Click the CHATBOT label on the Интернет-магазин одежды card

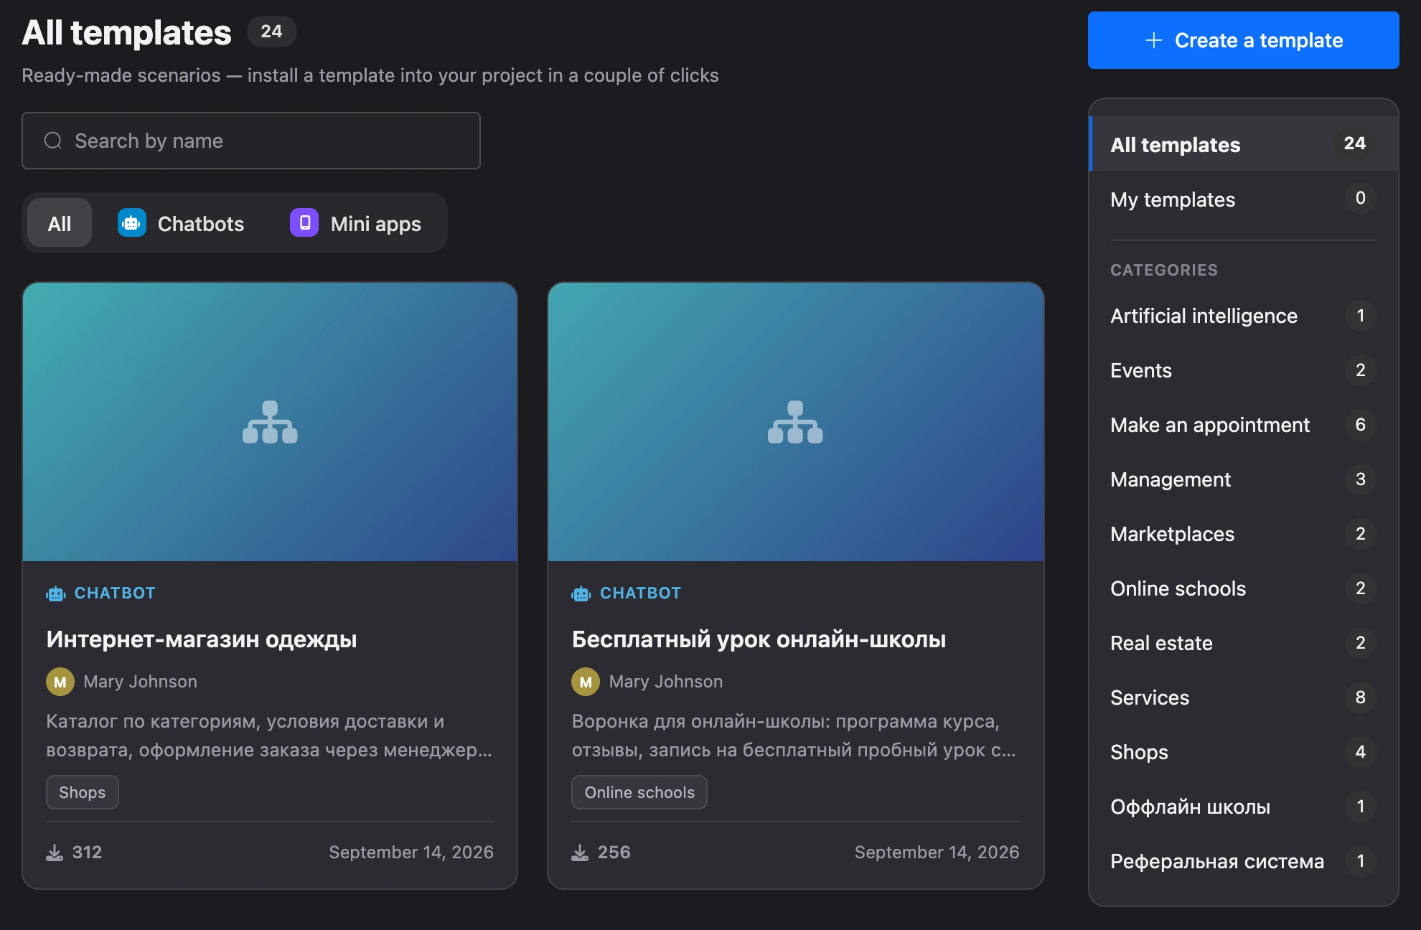115,593
